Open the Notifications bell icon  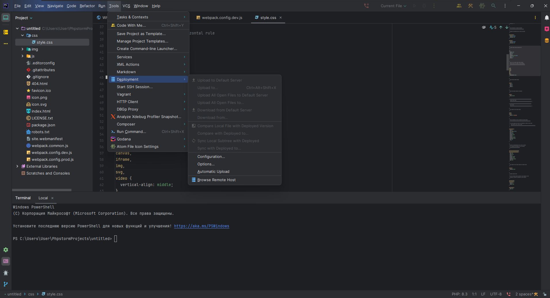tap(546, 18)
